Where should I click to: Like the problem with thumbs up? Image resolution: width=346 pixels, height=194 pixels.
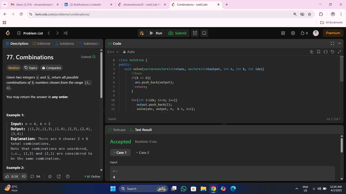(12, 176)
